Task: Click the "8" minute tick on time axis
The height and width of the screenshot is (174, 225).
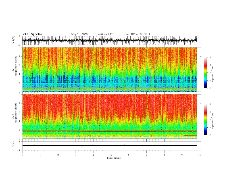Action: [x=164, y=155]
